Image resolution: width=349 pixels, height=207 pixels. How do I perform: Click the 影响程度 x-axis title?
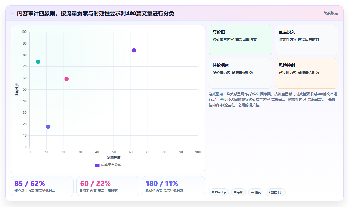[114, 158]
